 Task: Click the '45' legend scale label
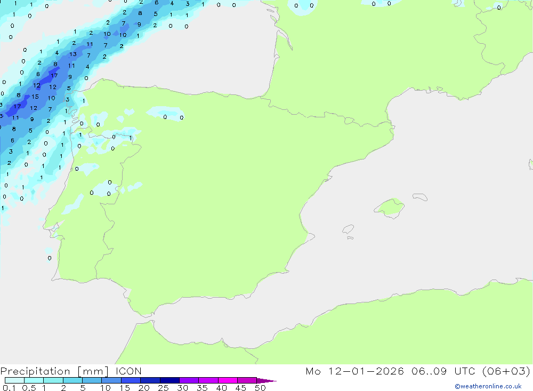(x=241, y=388)
